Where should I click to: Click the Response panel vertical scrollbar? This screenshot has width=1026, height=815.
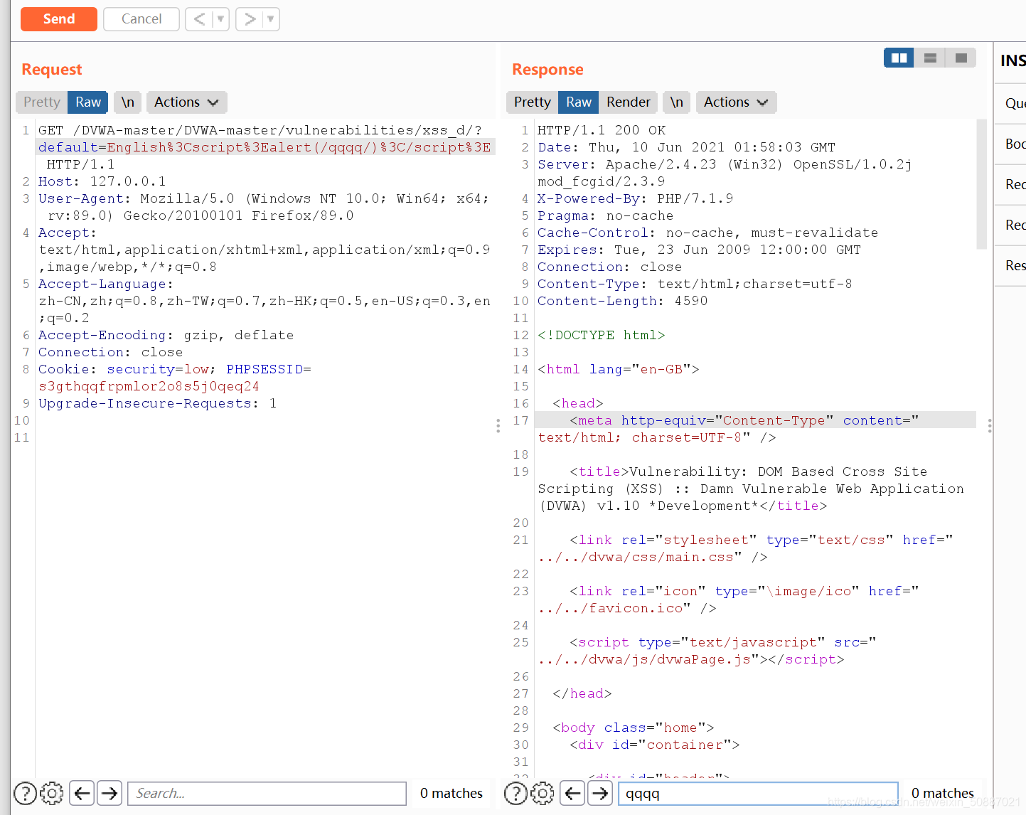[x=982, y=183]
